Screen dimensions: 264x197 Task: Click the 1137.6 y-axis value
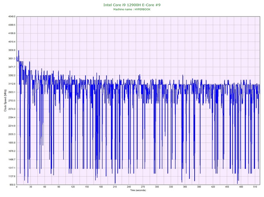click(12, 176)
